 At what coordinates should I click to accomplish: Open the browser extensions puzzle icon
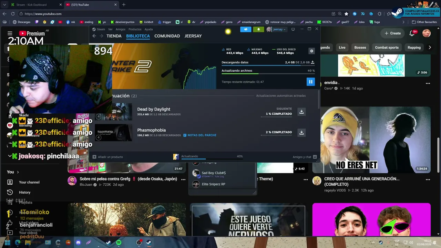379,14
